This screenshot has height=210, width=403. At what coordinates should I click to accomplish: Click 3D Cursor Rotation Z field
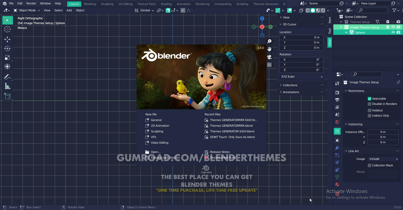[301, 70]
